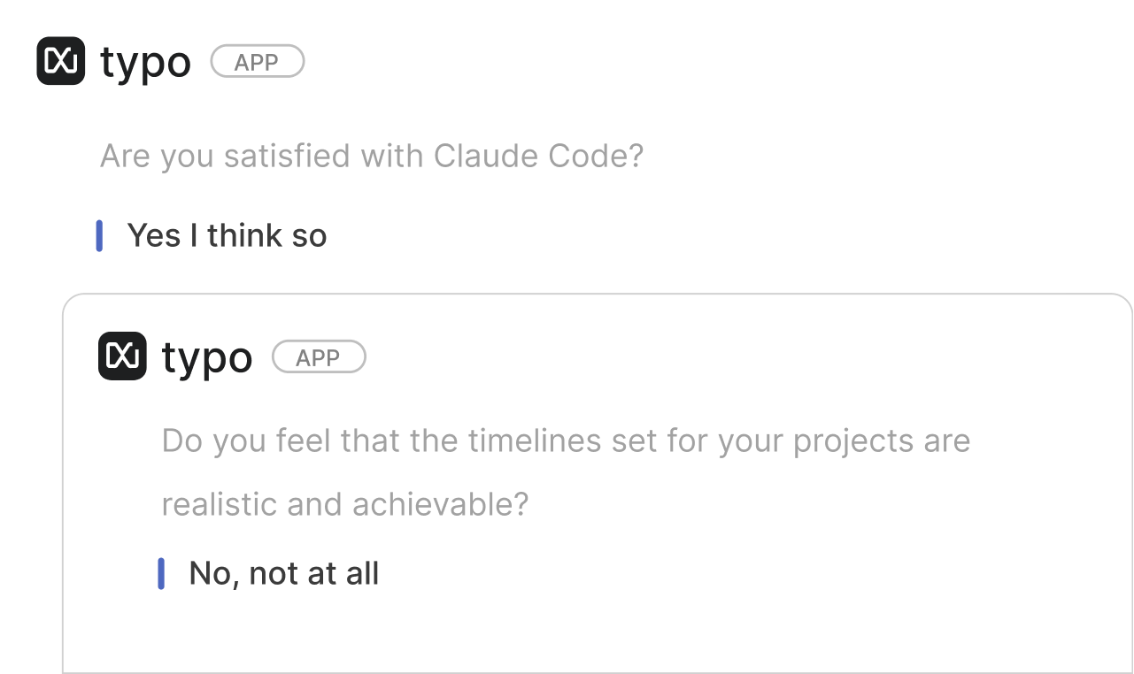Select the "No, not at all" reply text
The height and width of the screenshot is (674, 1134).
point(283,573)
